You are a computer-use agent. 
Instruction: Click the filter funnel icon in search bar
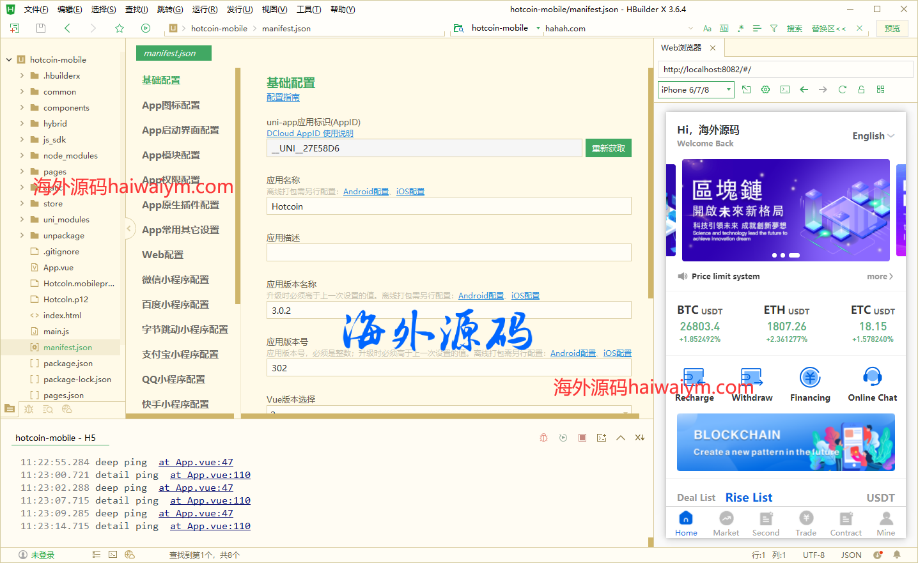click(774, 28)
